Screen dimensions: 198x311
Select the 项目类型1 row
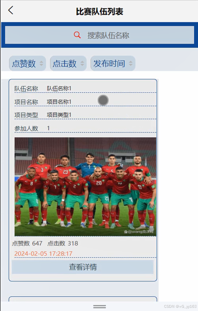[85, 115]
